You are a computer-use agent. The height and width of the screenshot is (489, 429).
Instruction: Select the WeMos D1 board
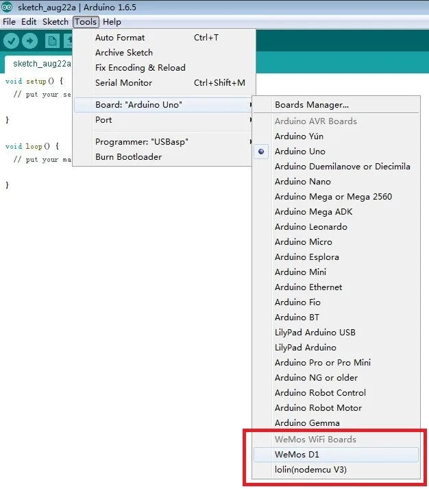(x=336, y=455)
